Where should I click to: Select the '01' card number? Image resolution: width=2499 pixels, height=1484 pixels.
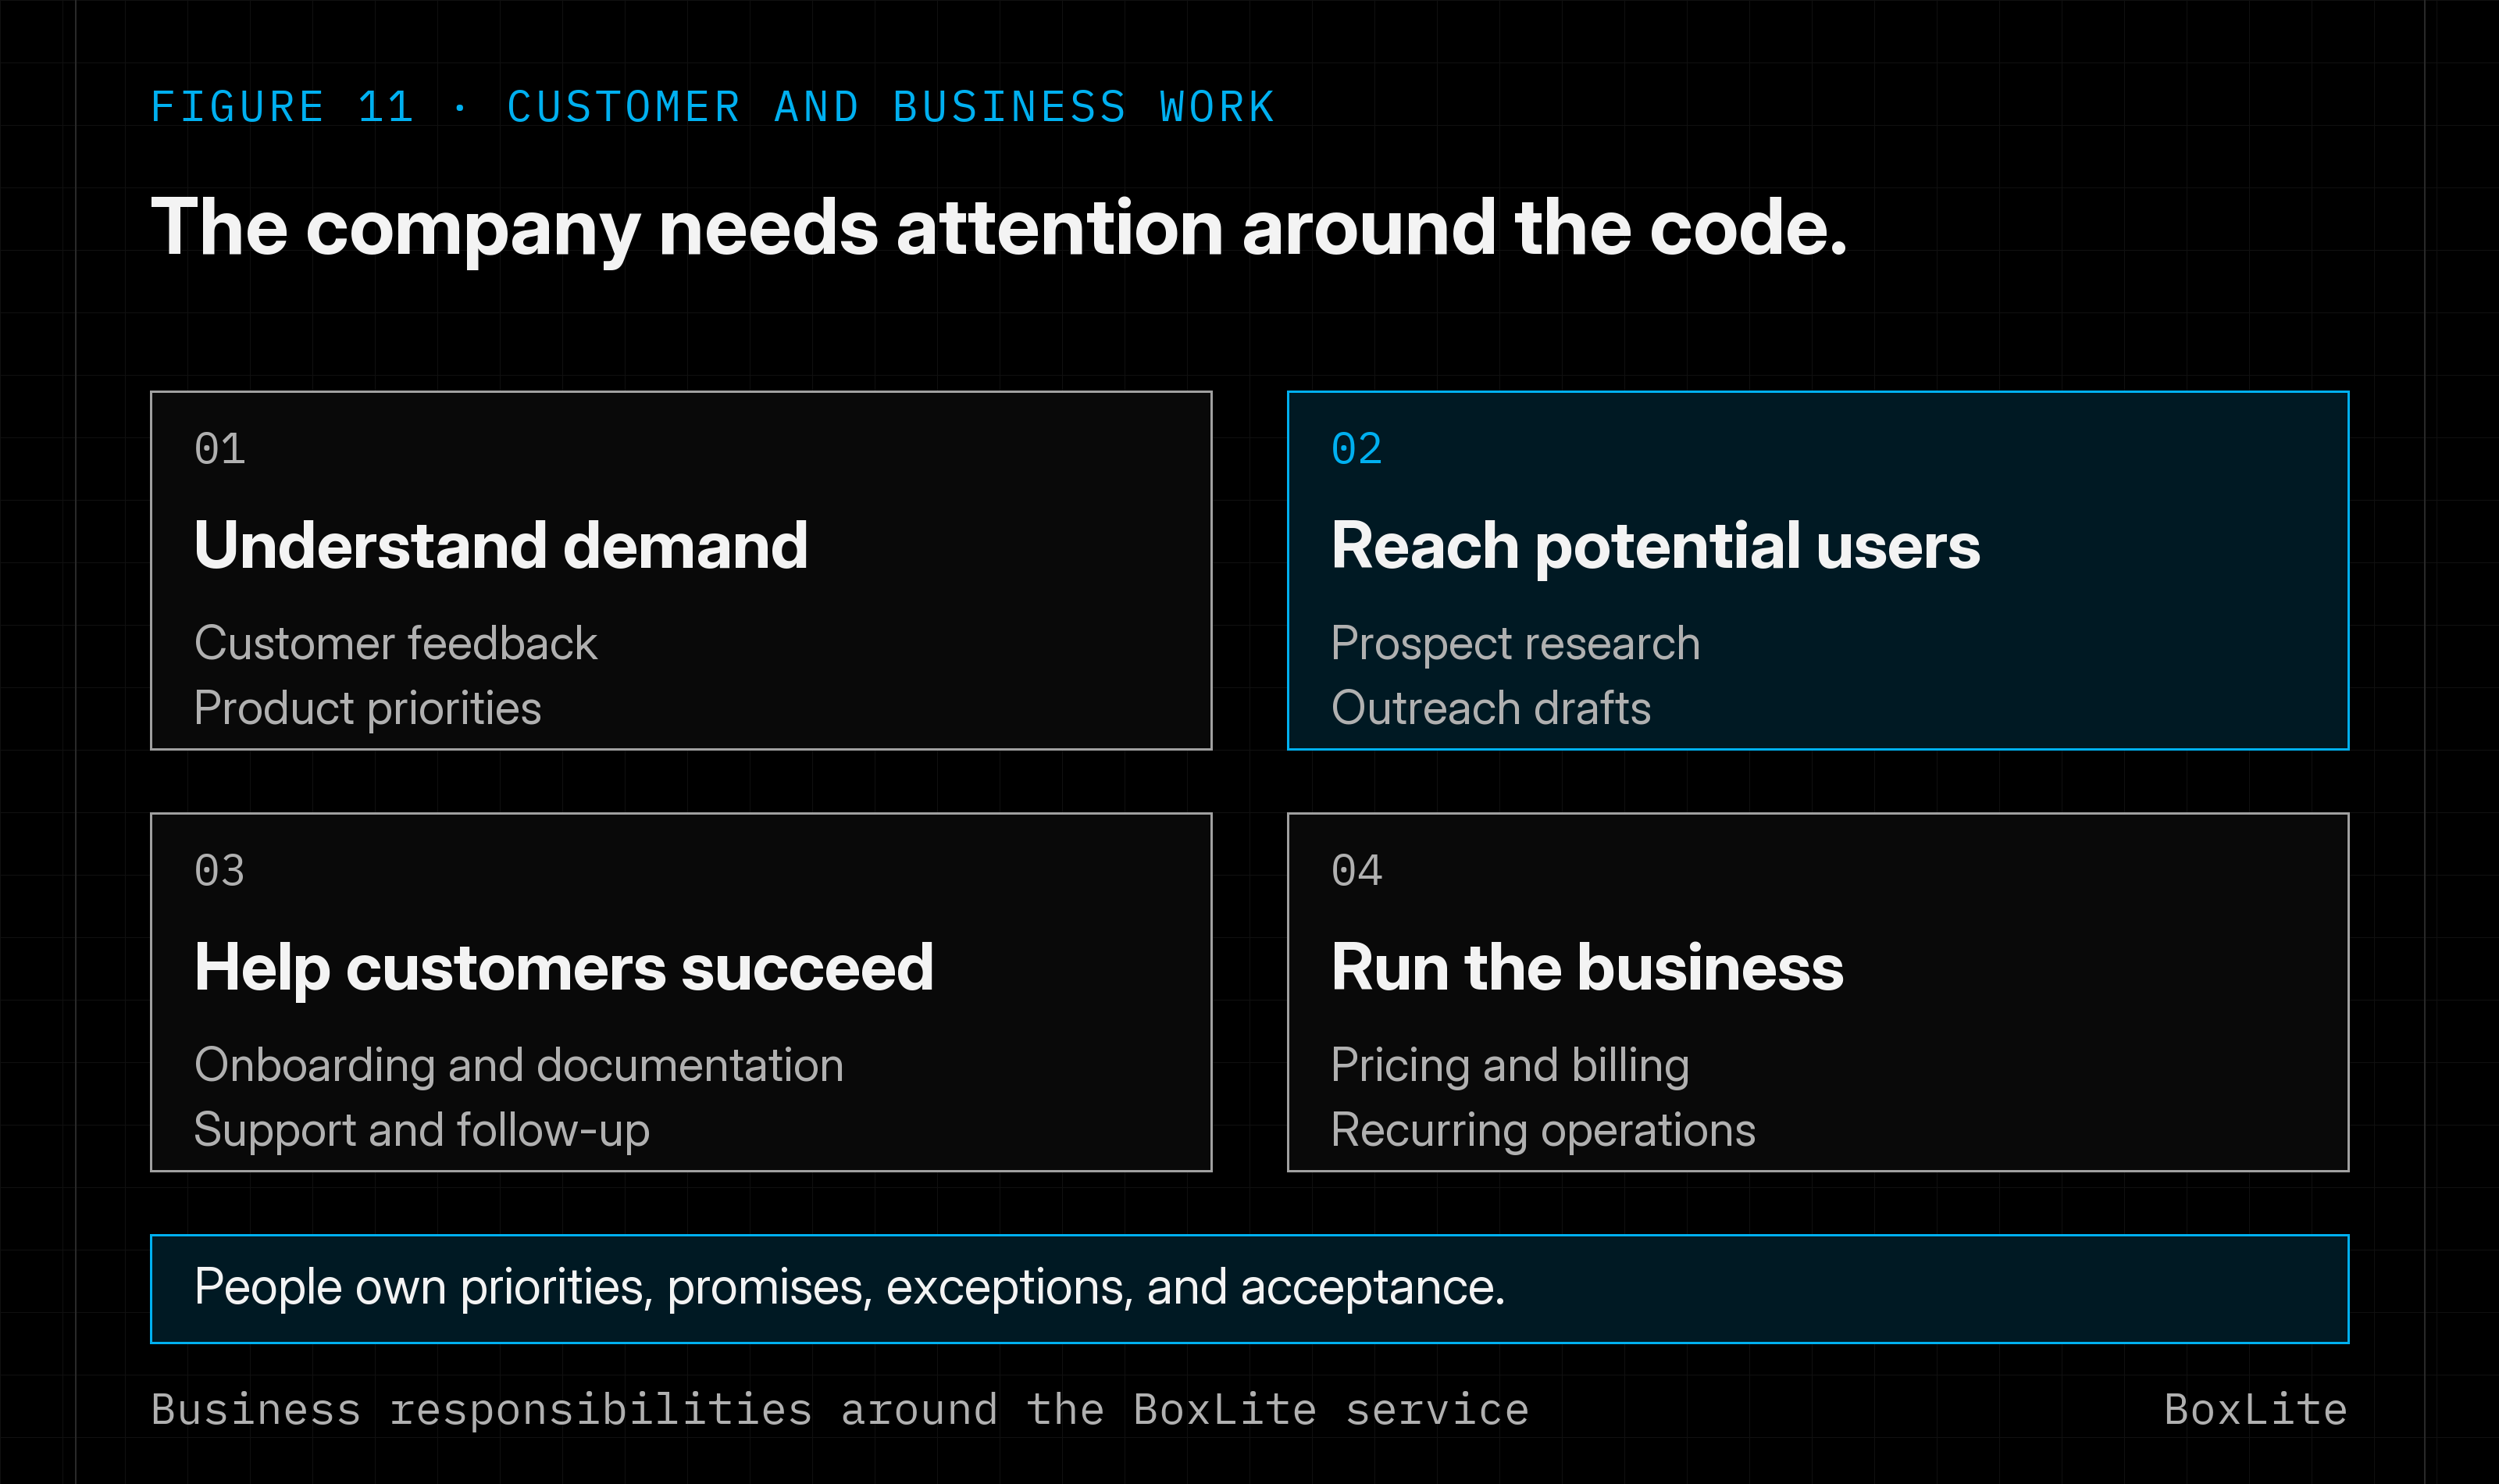tap(220, 449)
